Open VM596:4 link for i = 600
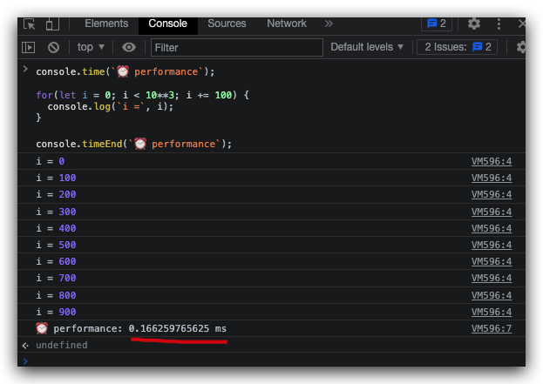 (492, 261)
